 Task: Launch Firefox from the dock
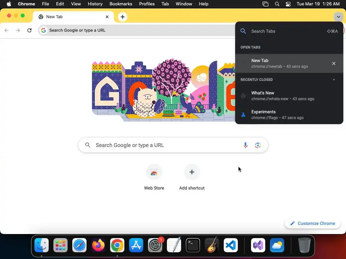click(98, 245)
